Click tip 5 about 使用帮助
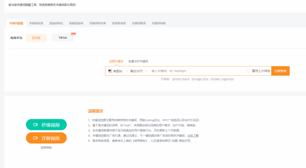Image resolution: width=306 pixels, height=168 pixels. [x=140, y=141]
